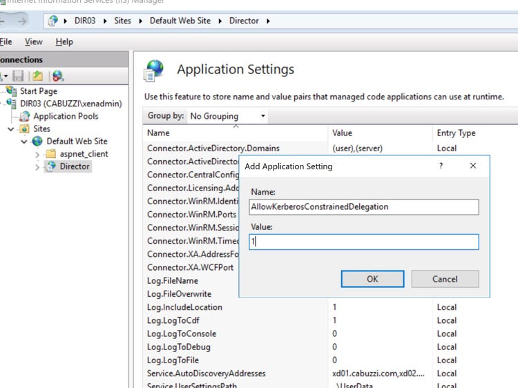Cancel the Add Application Setting dialog

pos(445,279)
